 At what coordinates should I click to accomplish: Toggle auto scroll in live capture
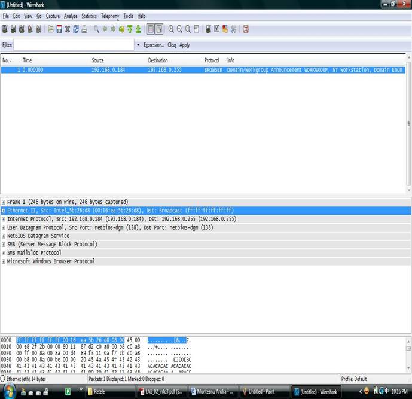[x=158, y=29]
